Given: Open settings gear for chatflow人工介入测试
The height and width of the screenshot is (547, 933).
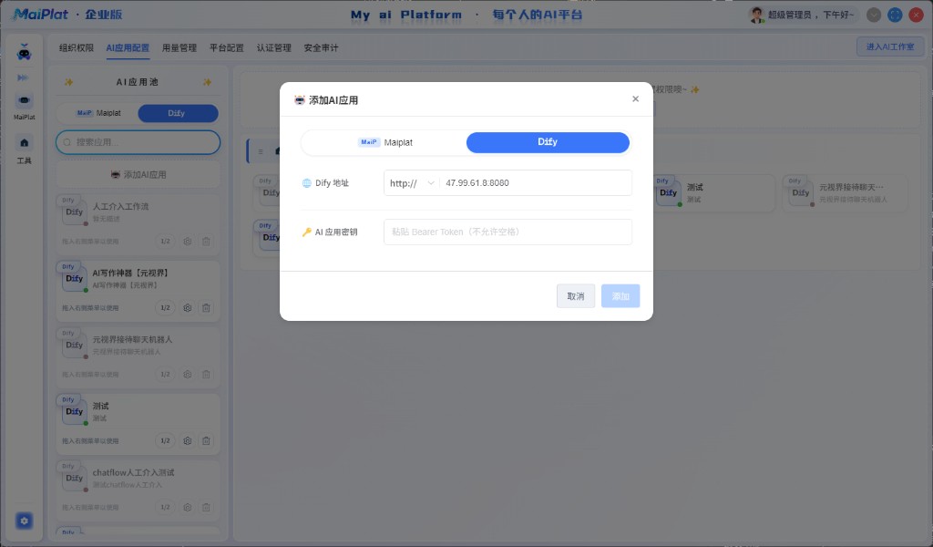Looking at the screenshot, I should tap(188, 507).
